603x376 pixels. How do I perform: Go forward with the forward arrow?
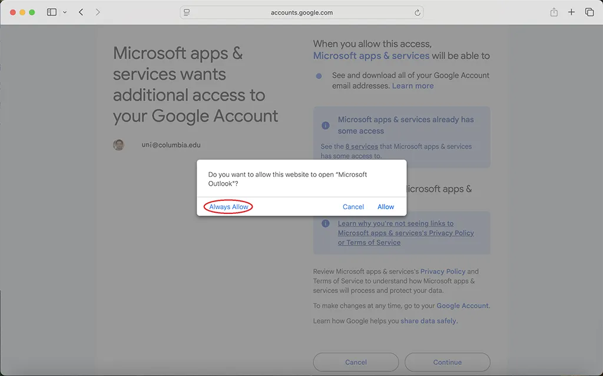[98, 12]
